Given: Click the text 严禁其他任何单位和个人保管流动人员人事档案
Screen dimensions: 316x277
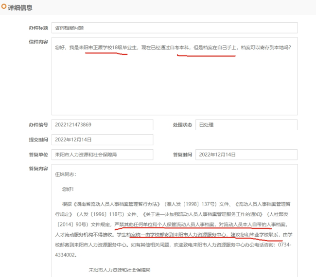Looking at the screenshot, I should tap(164, 224).
